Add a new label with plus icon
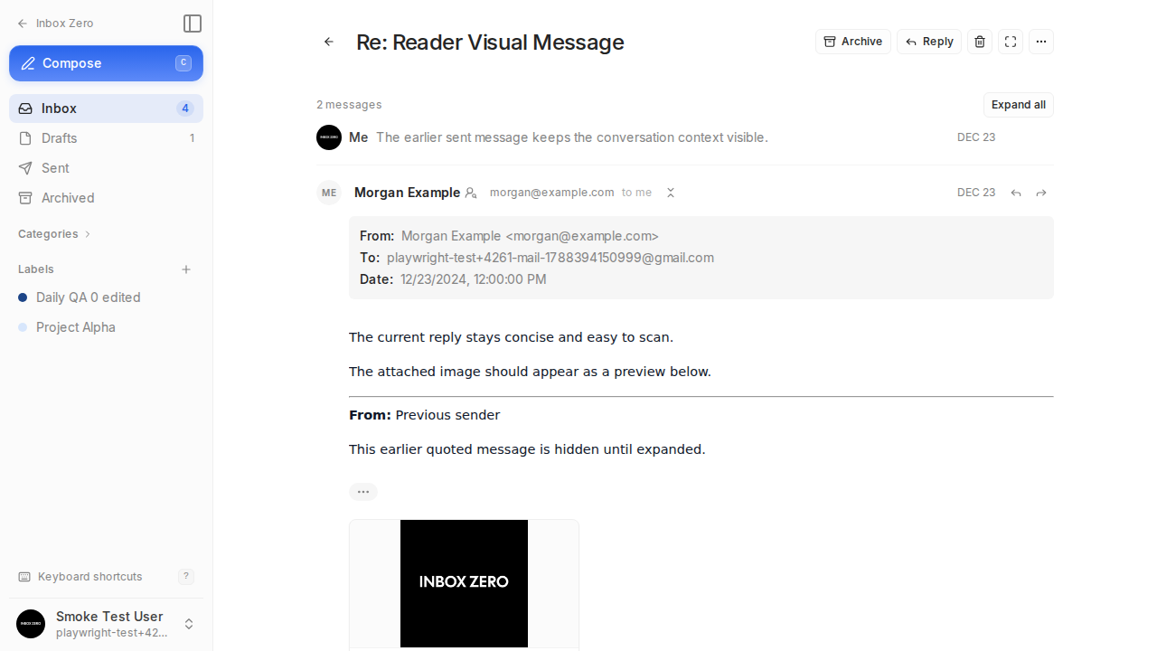 [186, 269]
